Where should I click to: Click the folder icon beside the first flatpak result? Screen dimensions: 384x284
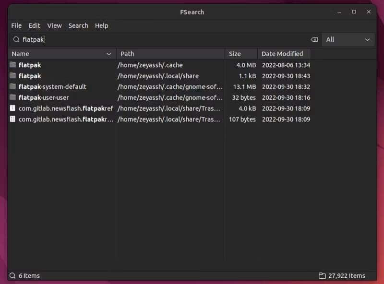[x=13, y=65]
